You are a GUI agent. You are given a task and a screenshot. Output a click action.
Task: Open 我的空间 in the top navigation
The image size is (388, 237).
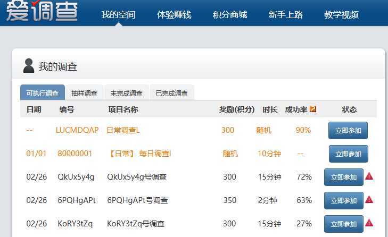coord(118,15)
